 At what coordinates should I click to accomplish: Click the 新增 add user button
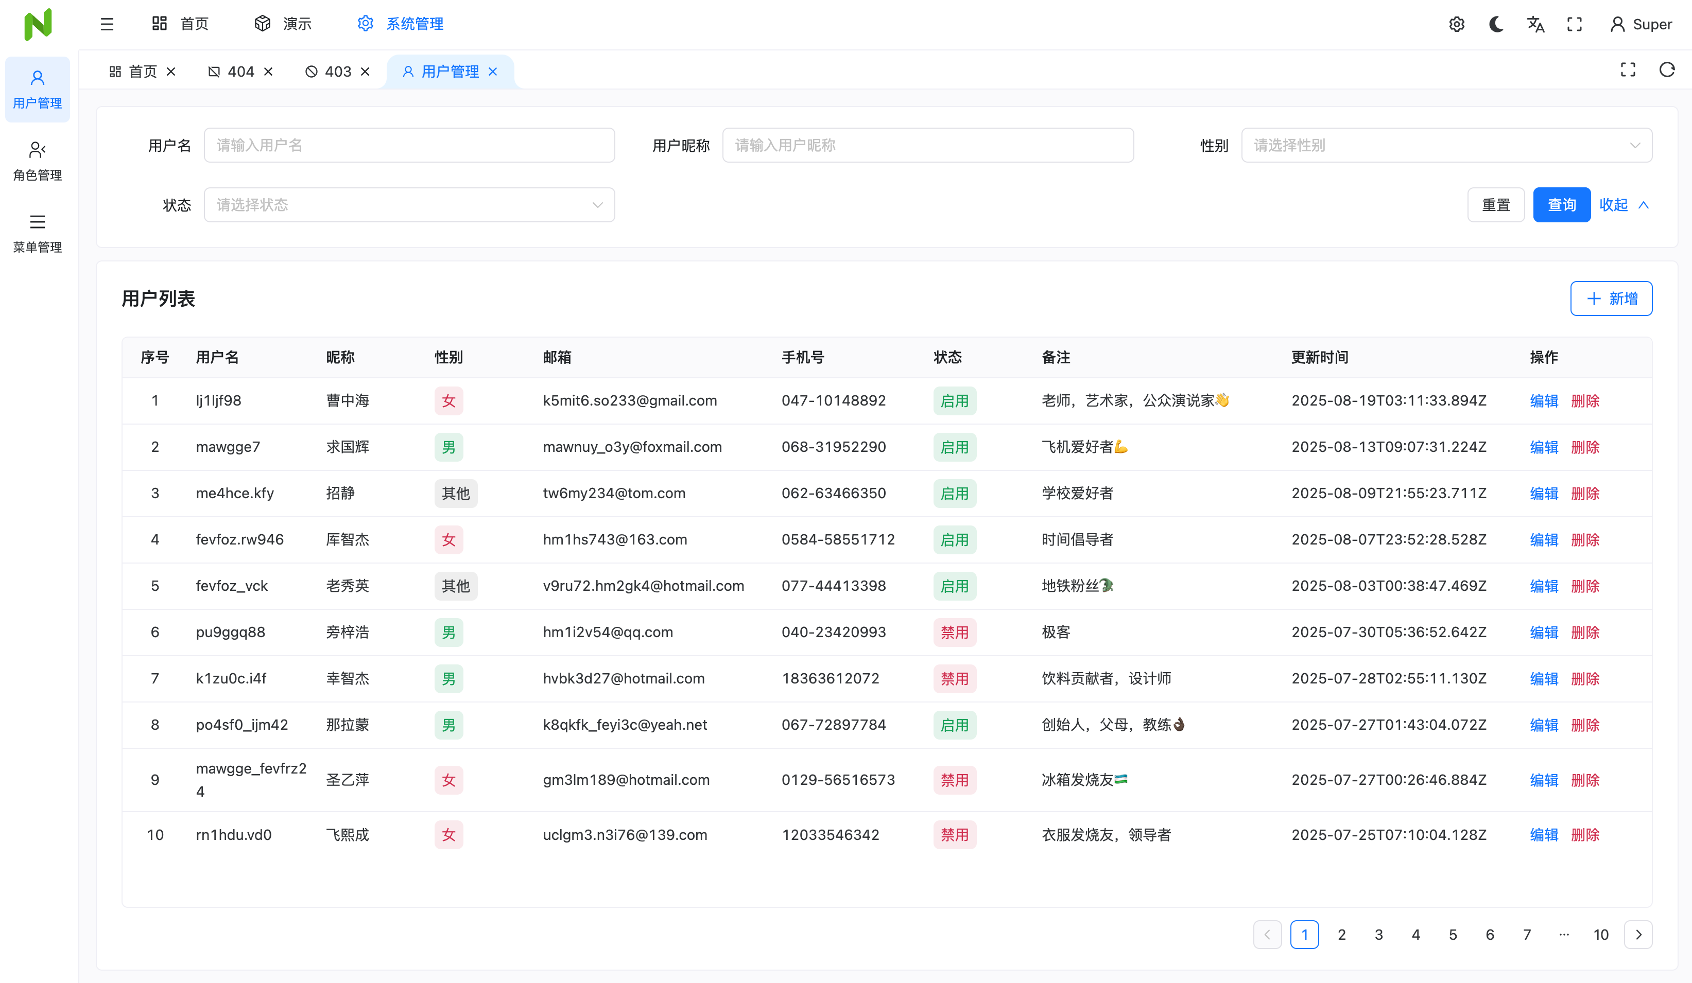pos(1612,299)
